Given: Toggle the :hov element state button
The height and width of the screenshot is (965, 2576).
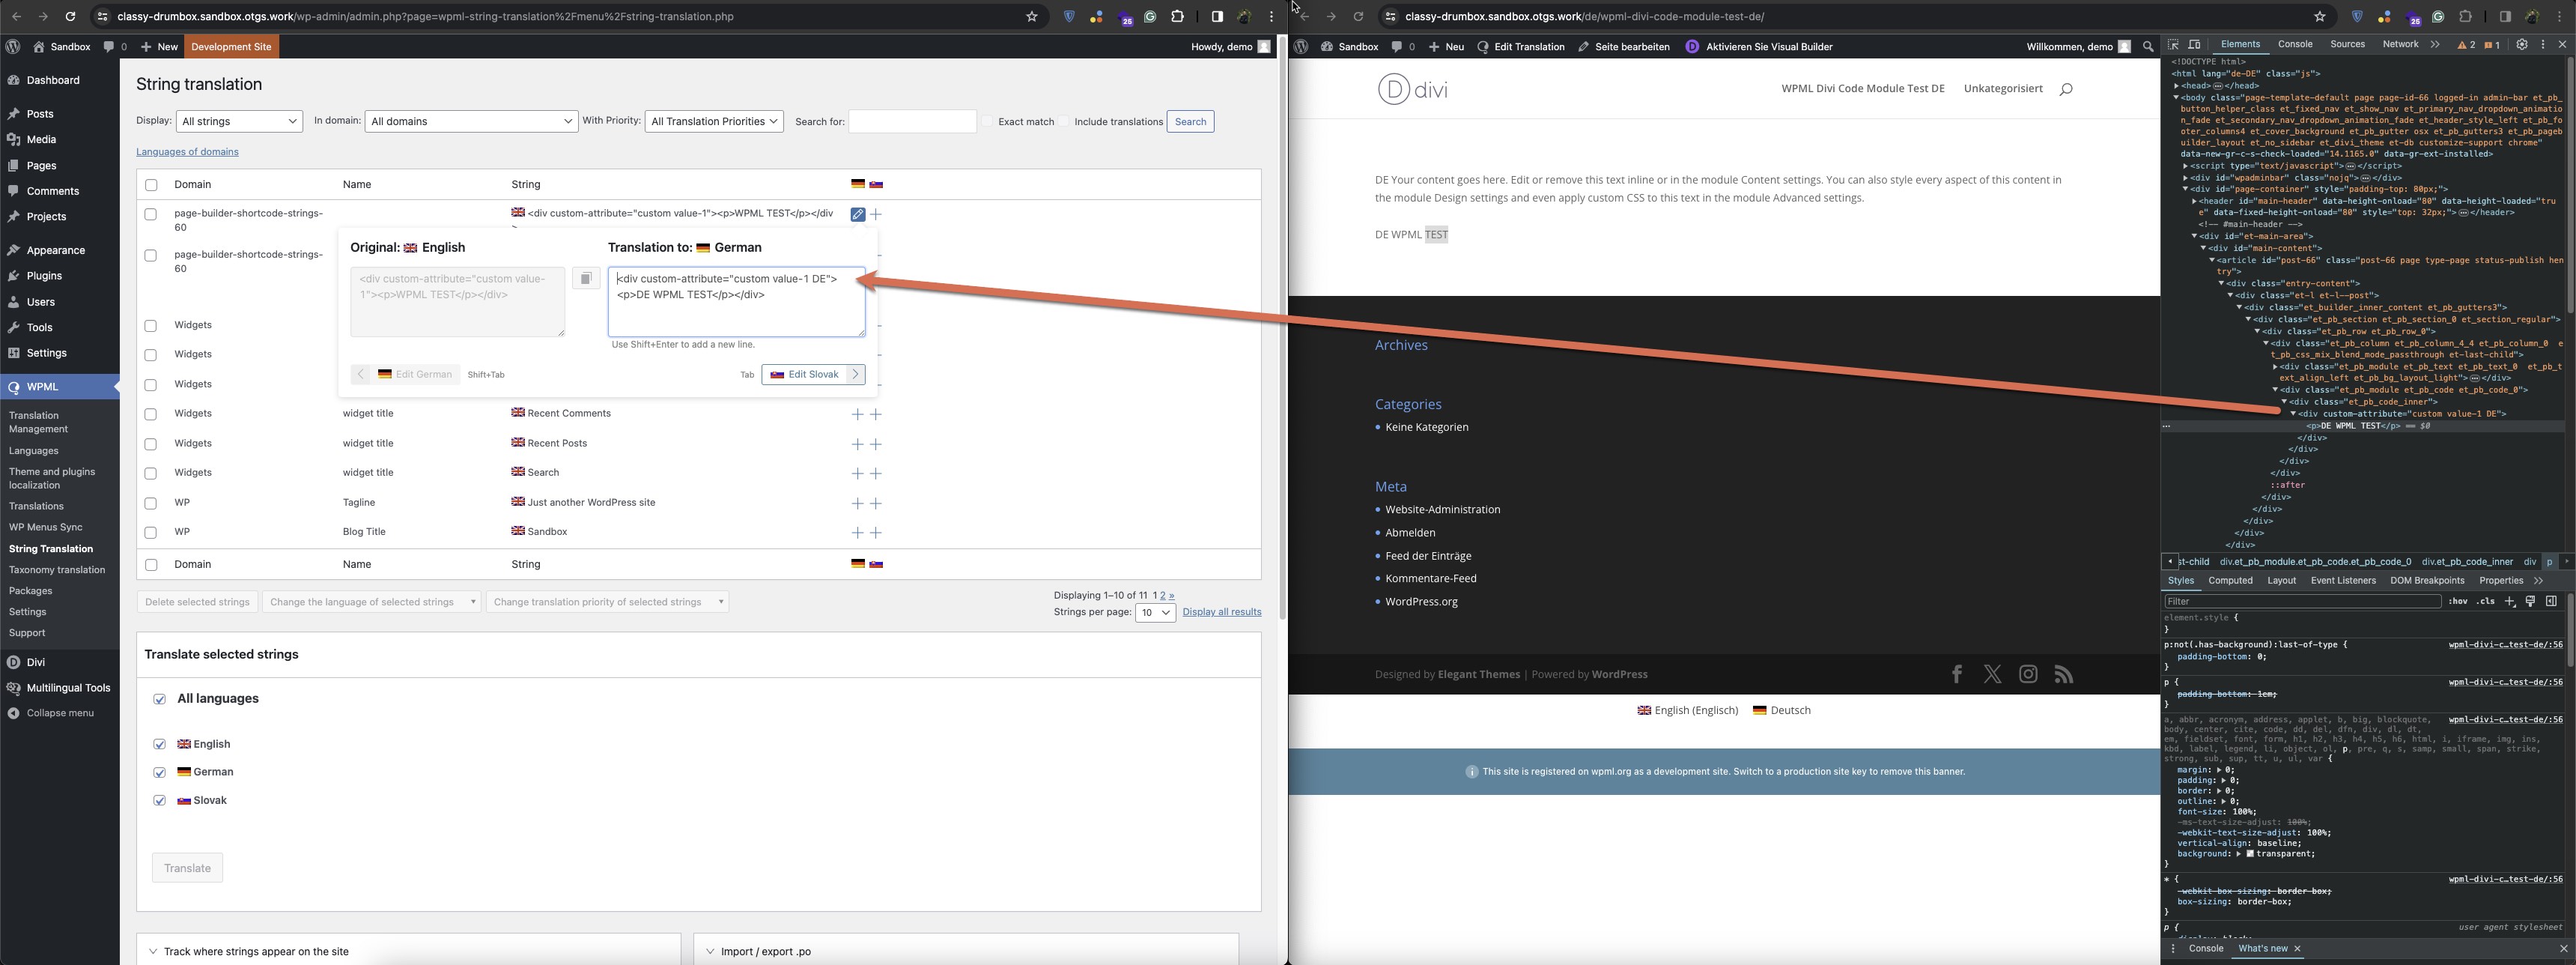Looking at the screenshot, I should (x=2457, y=601).
